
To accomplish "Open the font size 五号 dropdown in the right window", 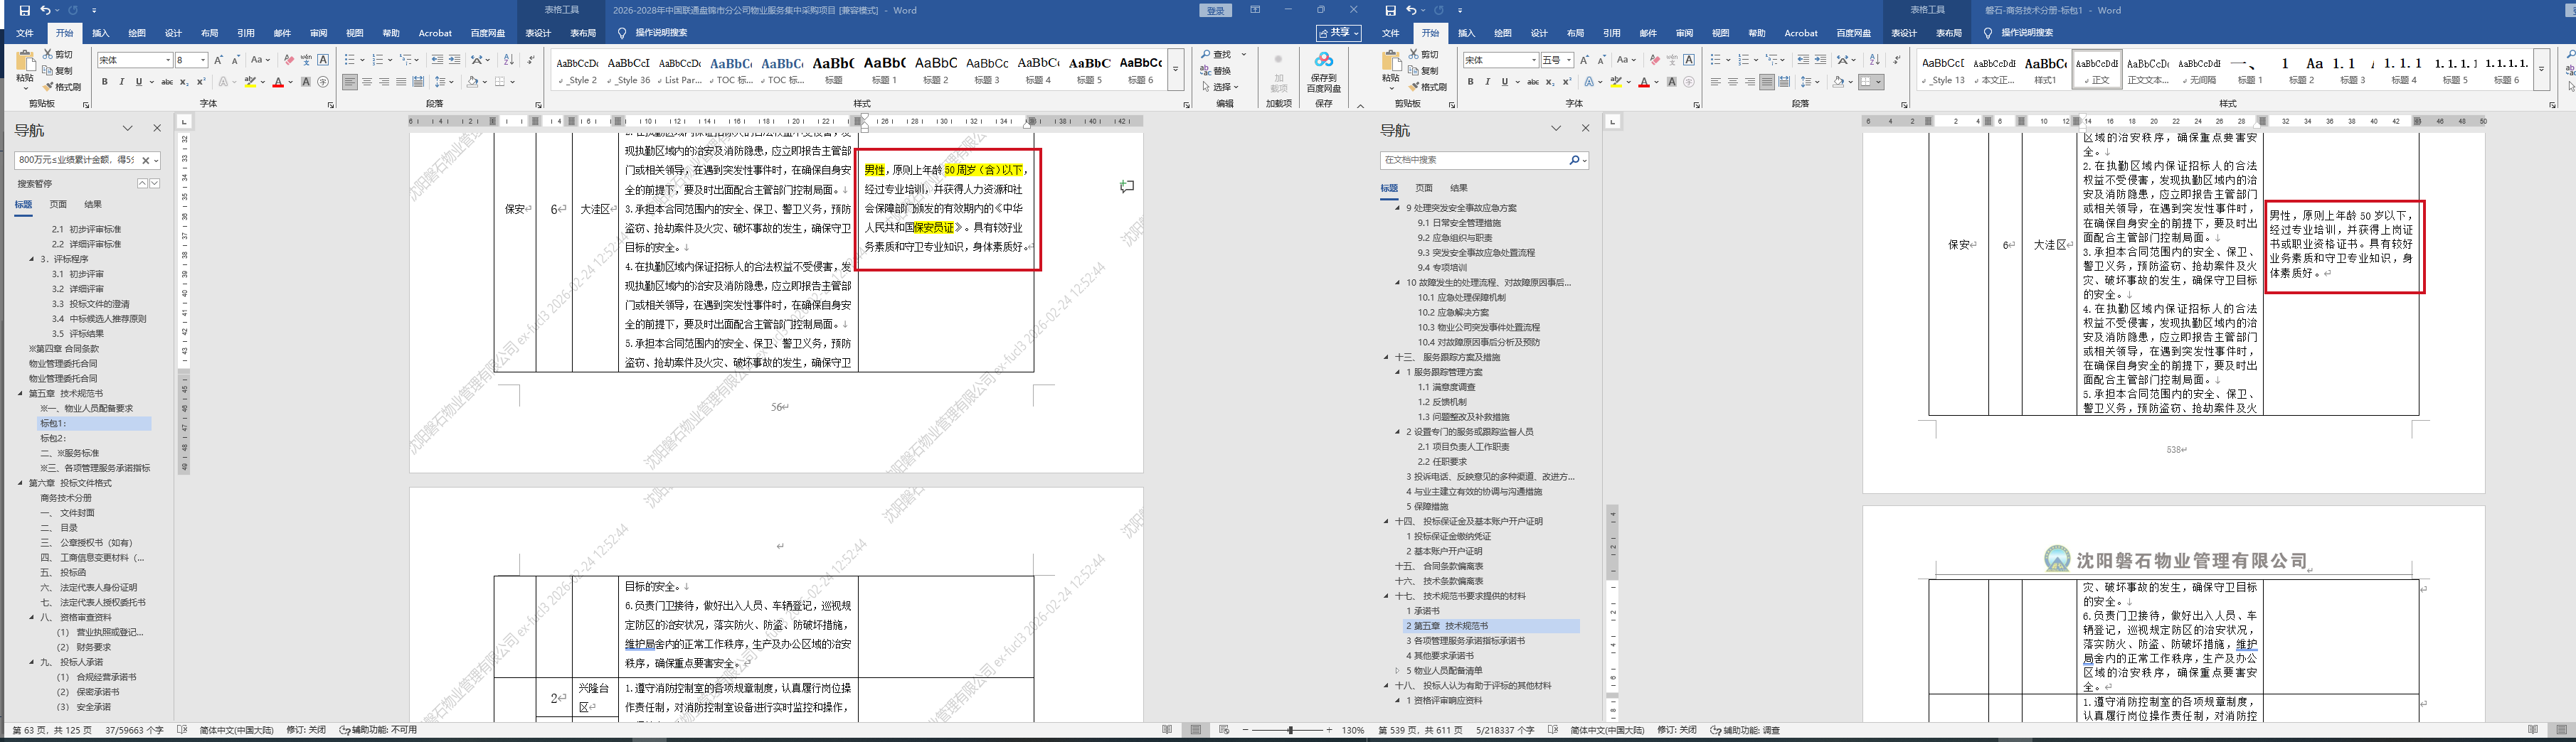I will [x=1568, y=60].
